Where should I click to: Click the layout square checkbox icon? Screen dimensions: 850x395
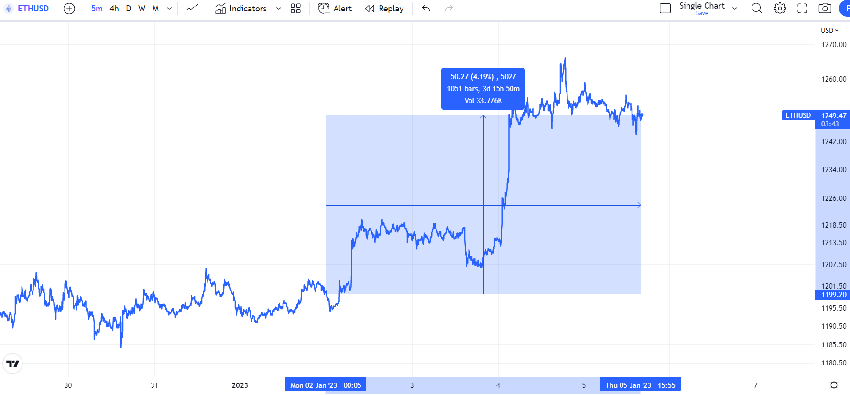click(x=665, y=9)
